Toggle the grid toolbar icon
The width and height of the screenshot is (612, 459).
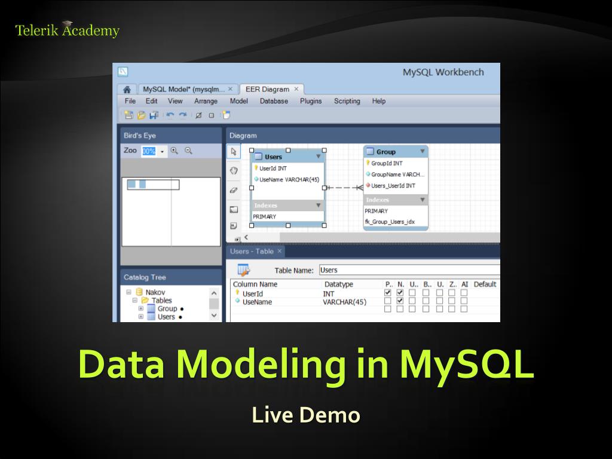198,115
